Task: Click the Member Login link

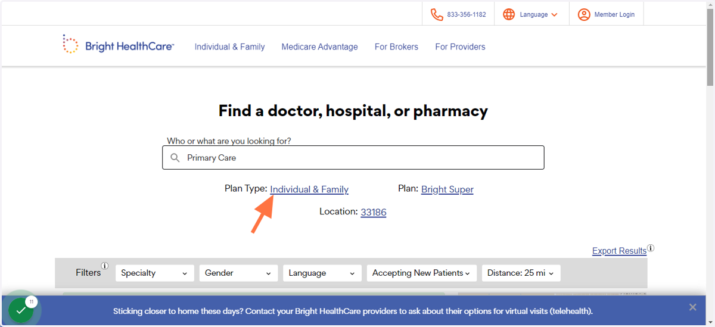Action: 614,14
